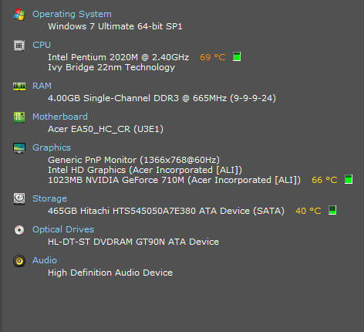
Task: Click the Graphics monitor icon
Action: tap(19, 148)
